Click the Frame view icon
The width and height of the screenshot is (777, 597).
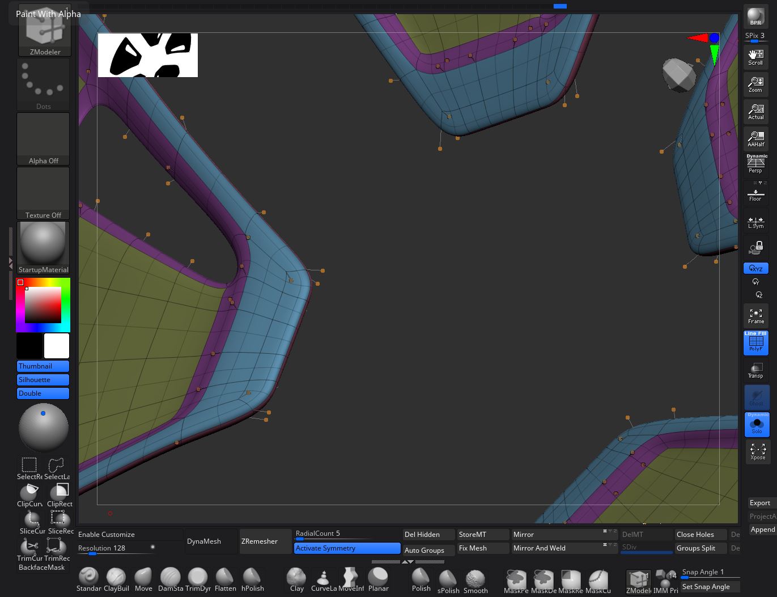click(755, 316)
